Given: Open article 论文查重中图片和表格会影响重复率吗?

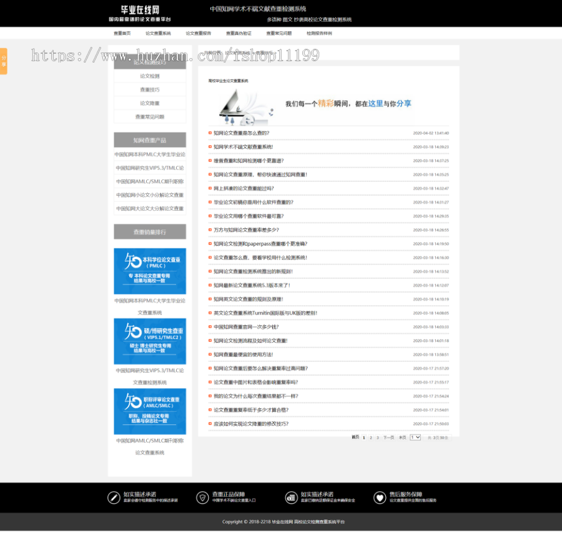Looking at the screenshot, I should click(256, 383).
